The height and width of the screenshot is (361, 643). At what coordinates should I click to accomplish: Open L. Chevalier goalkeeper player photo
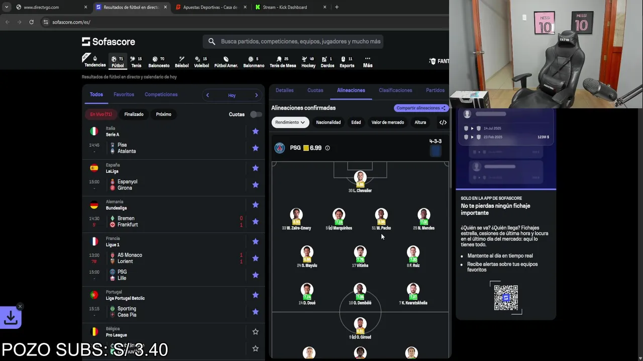point(360,177)
